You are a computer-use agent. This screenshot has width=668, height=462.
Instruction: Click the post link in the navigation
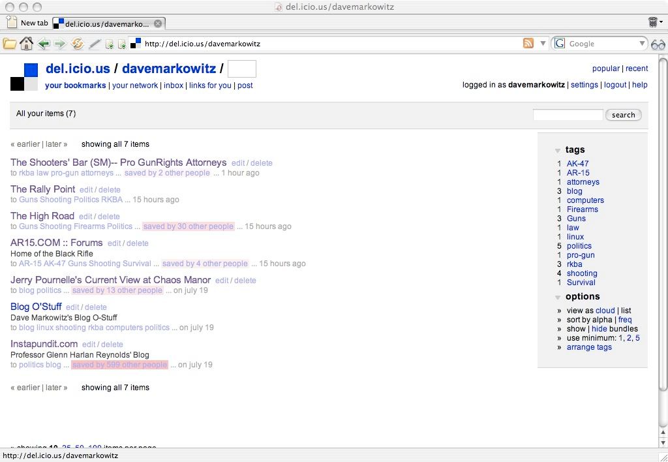245,85
